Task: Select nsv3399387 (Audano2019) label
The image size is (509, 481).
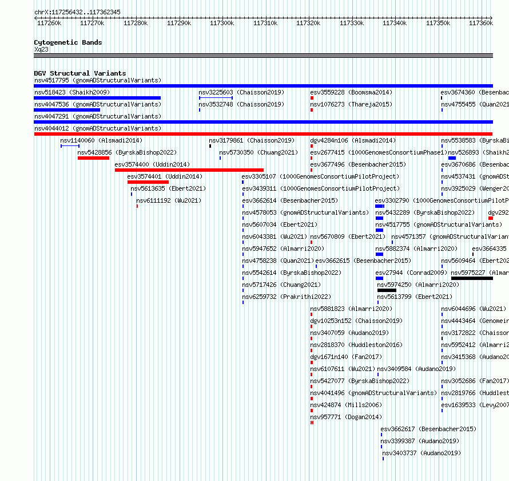Action: [420, 441]
